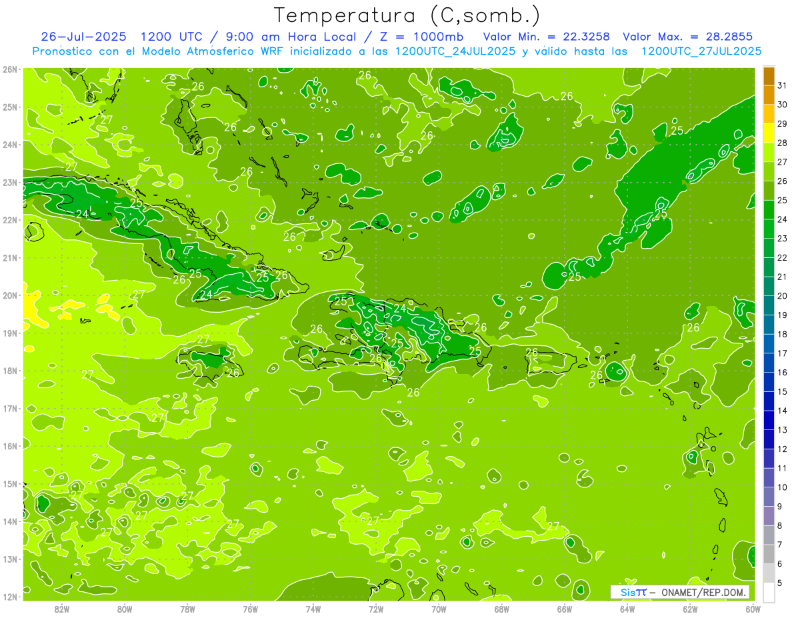The height and width of the screenshot is (618, 800).
Task: Click the initialization time "1200UTC_24JUL2025"
Action: (457, 51)
